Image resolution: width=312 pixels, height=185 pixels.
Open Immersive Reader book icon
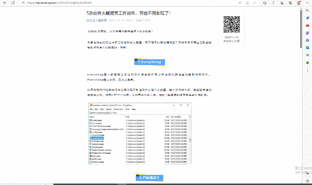coord(247,3)
